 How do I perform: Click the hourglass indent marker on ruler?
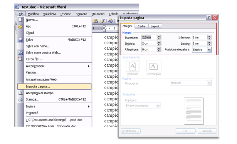pyautogui.click(x=104, y=28)
